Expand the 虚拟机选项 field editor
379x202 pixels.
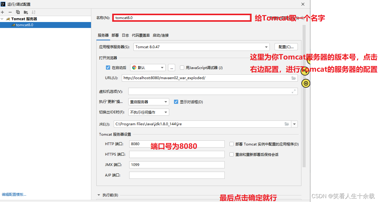coord(294,91)
